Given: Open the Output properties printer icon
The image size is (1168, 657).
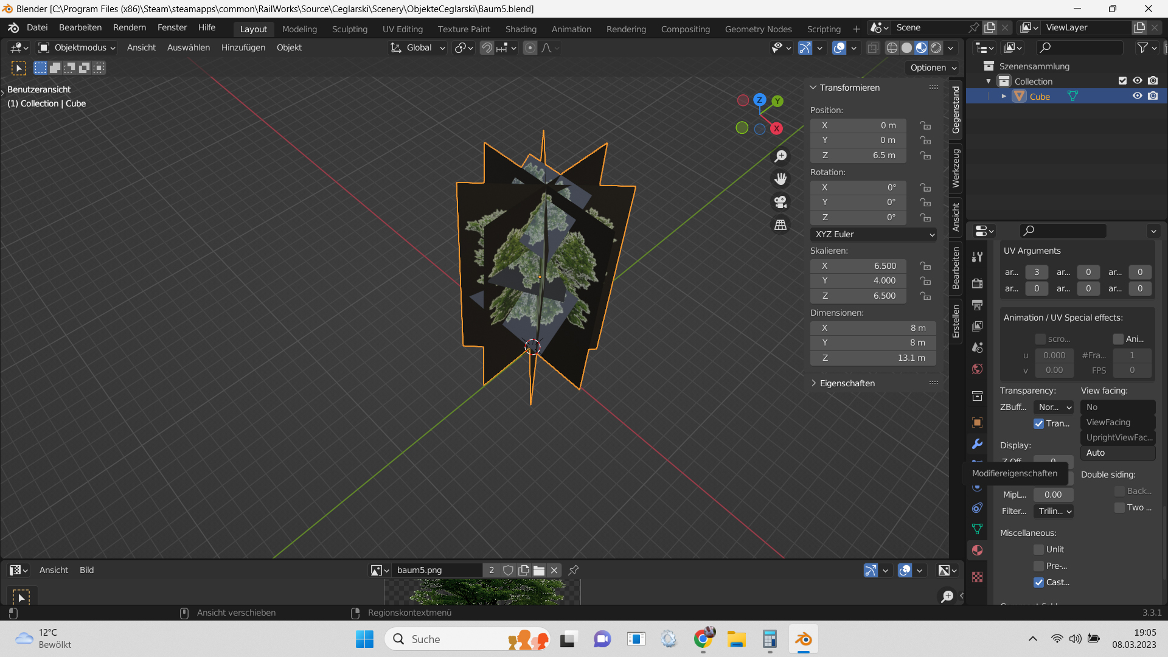Looking at the screenshot, I should tap(977, 305).
